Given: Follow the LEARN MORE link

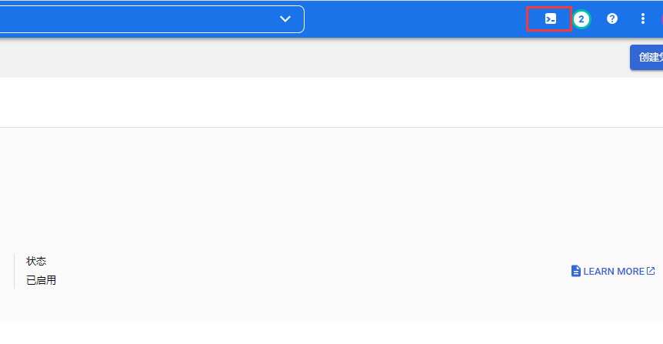Looking at the screenshot, I should coord(614,271).
